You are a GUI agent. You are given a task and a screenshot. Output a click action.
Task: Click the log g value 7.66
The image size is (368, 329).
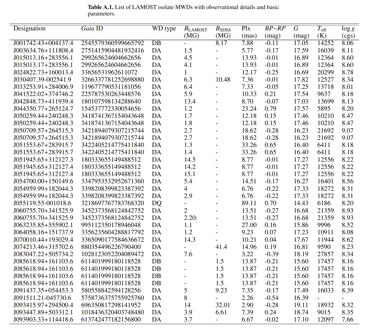347,319
